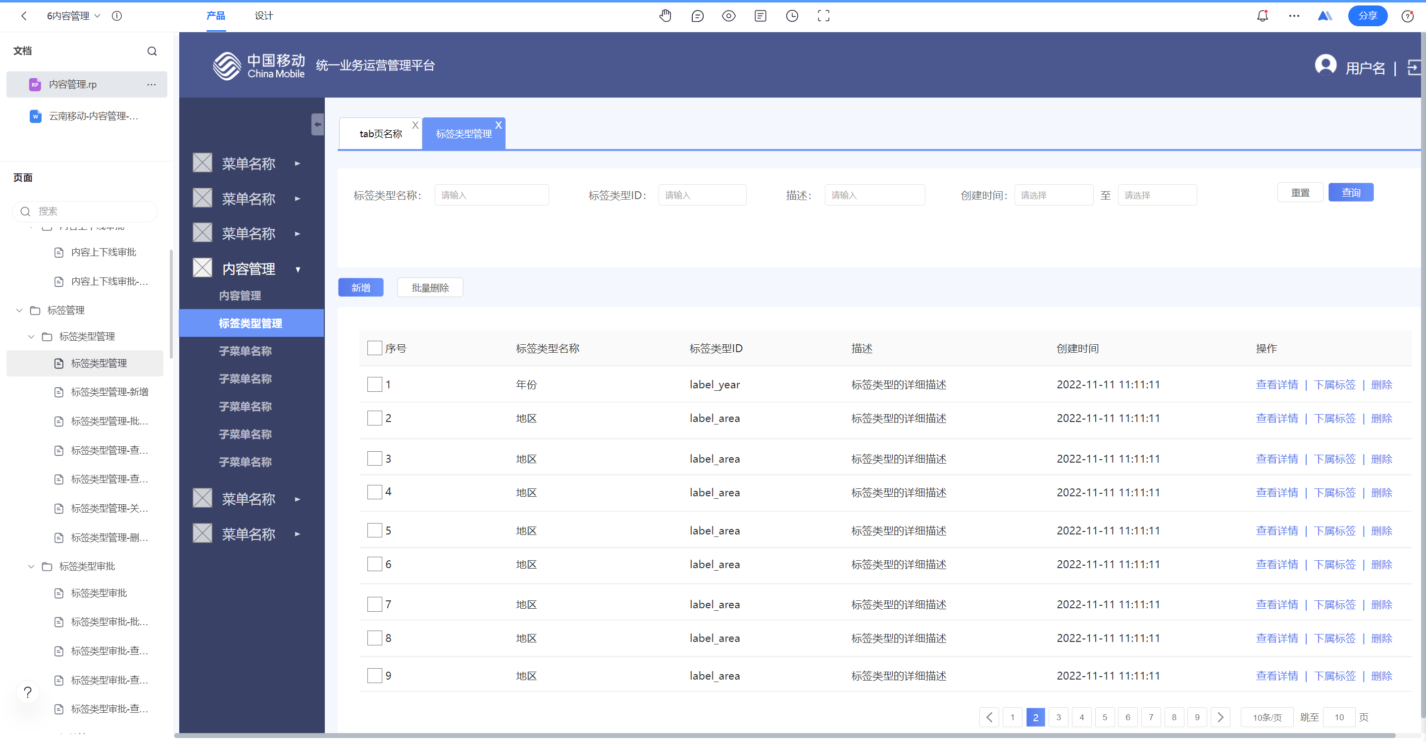Go back using the top-left arrow
Image resolution: width=1426 pixels, height=742 pixels.
[x=24, y=16]
